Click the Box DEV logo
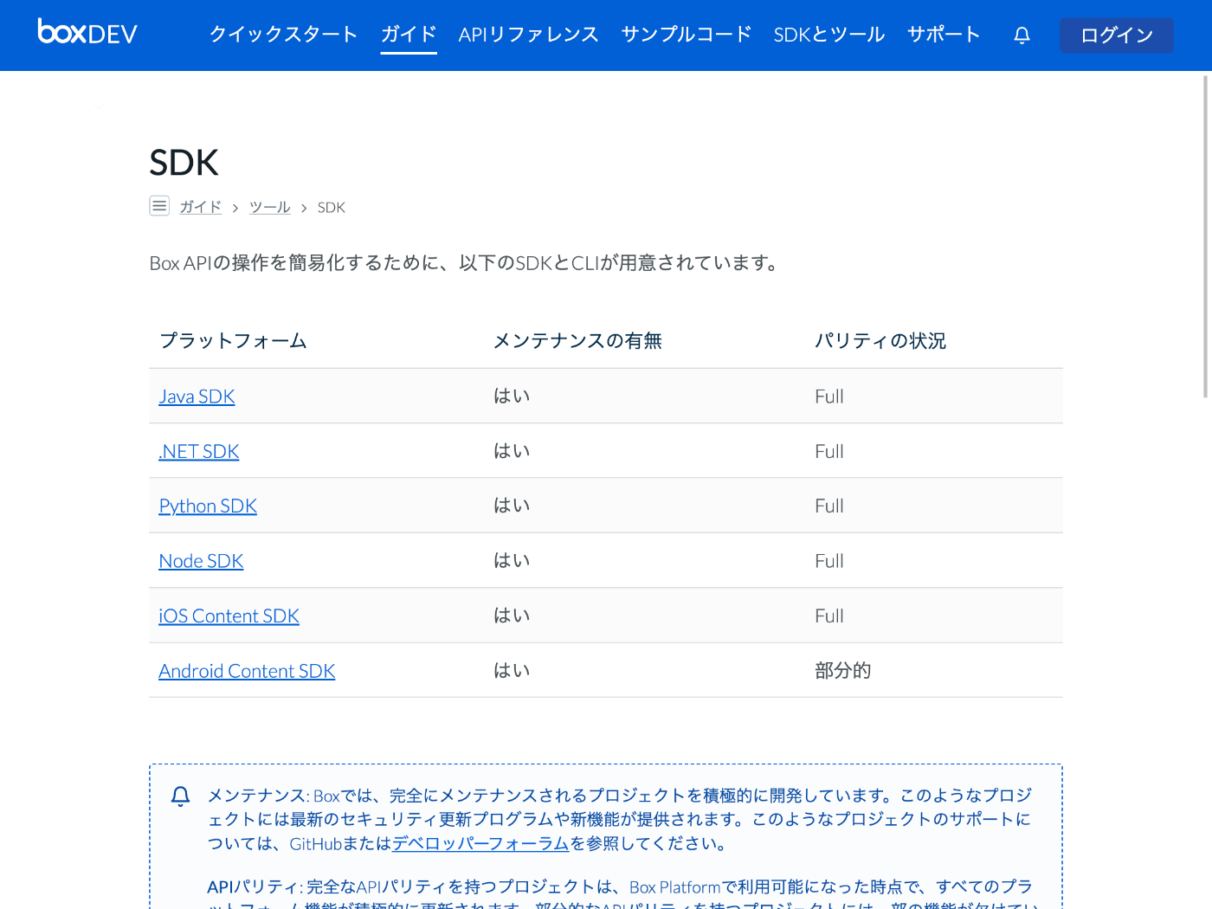Screen dimensions: 1212x909 click(87, 33)
